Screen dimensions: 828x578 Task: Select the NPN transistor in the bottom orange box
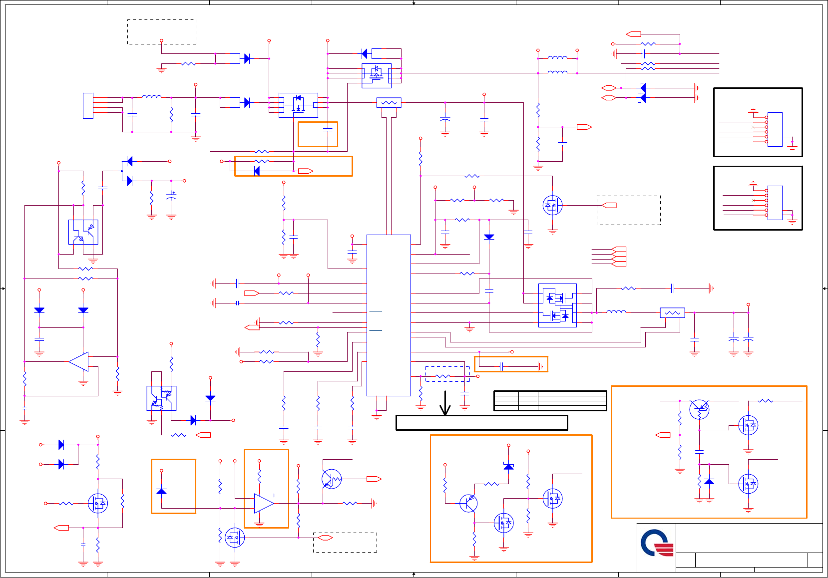[468, 503]
